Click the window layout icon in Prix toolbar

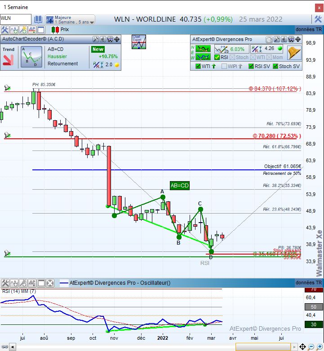(x=41, y=30)
